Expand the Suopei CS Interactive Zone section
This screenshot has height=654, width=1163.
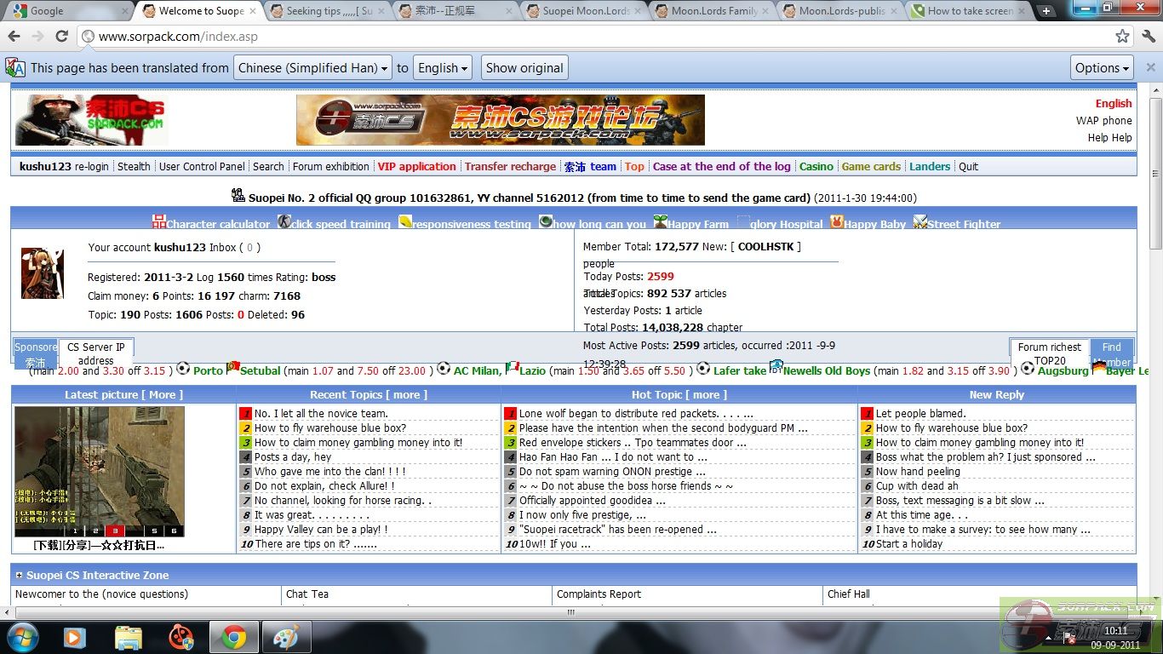pos(19,576)
